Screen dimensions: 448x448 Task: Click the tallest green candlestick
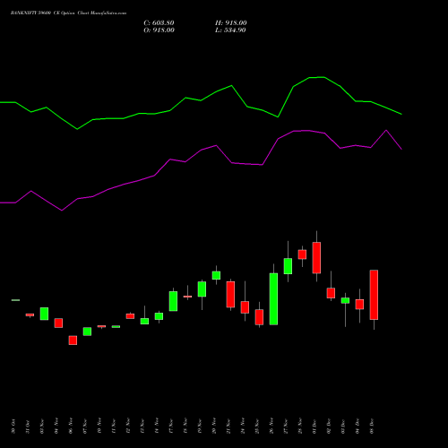(x=273, y=298)
